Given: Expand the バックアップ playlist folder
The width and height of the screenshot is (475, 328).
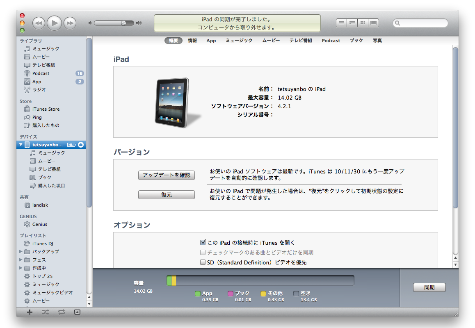Looking at the screenshot, I should point(21,251).
